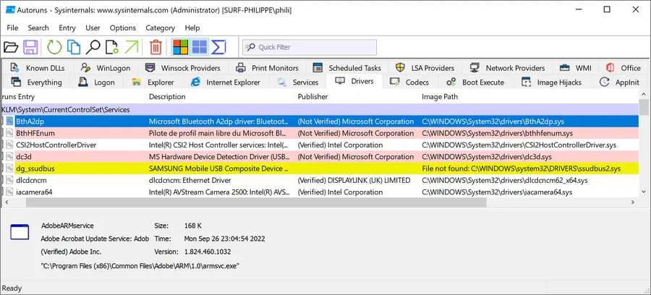Open the Help menu

(192, 27)
